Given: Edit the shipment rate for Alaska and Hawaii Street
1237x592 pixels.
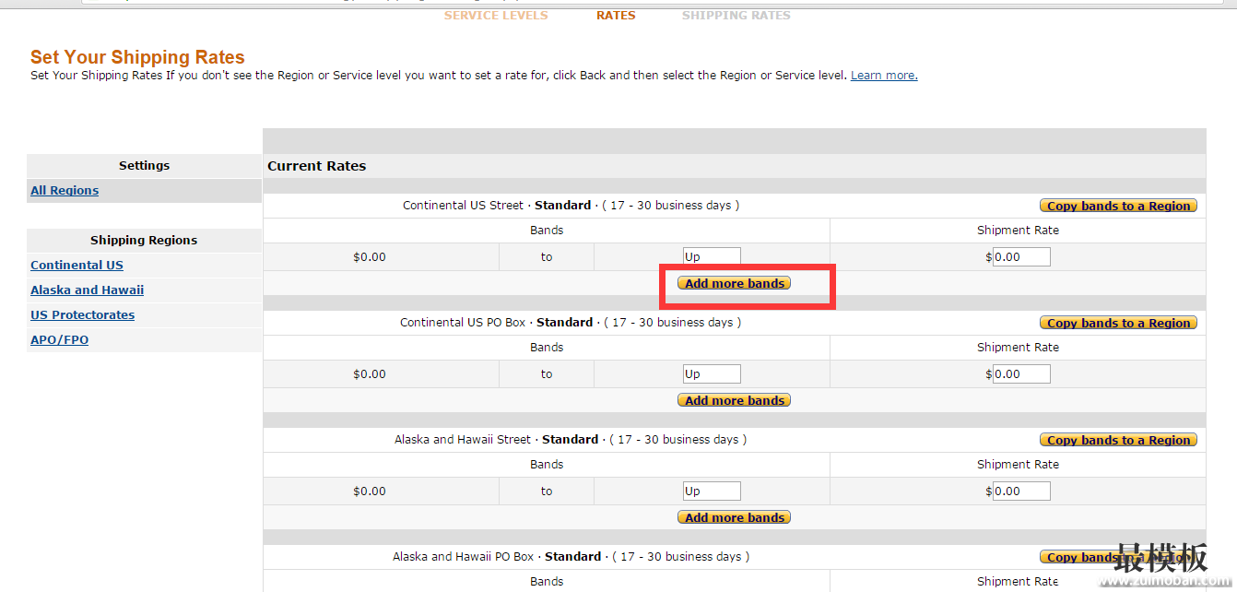Looking at the screenshot, I should point(1021,491).
